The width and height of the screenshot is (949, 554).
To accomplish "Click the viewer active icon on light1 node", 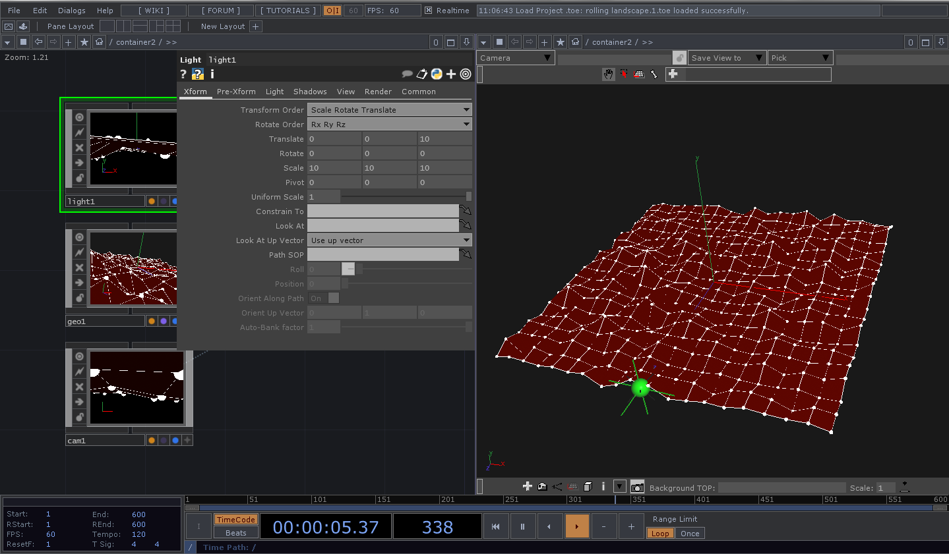I will coord(79,117).
